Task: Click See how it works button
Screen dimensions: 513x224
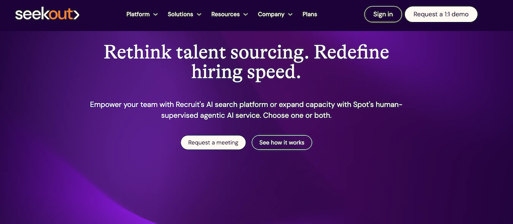Action: 282,142
